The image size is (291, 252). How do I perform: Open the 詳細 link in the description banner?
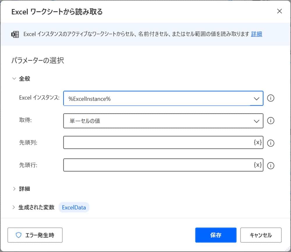[256, 34]
